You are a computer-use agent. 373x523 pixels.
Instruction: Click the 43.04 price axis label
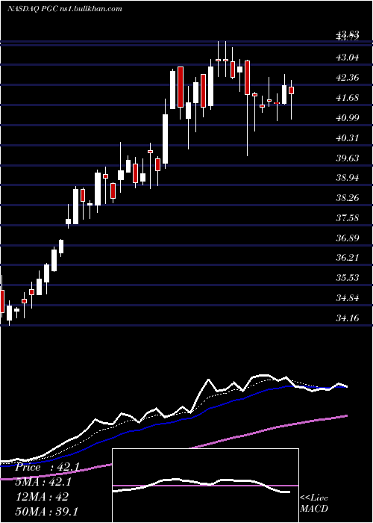point(348,58)
